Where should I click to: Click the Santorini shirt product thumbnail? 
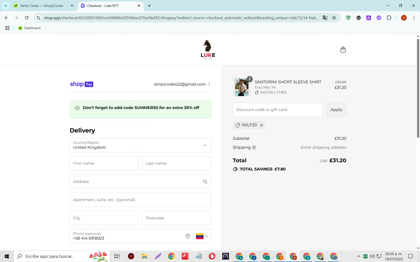[x=241, y=87]
